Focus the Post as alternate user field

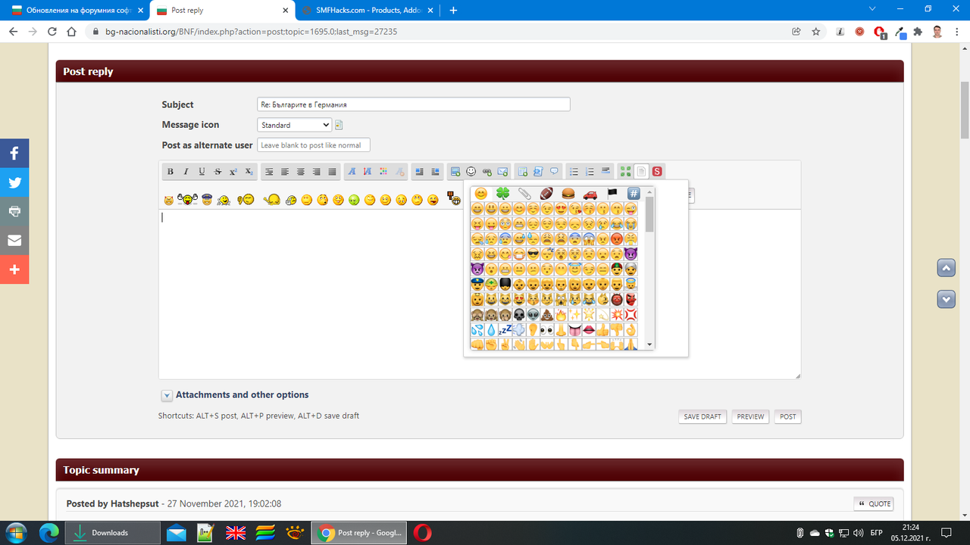314,145
